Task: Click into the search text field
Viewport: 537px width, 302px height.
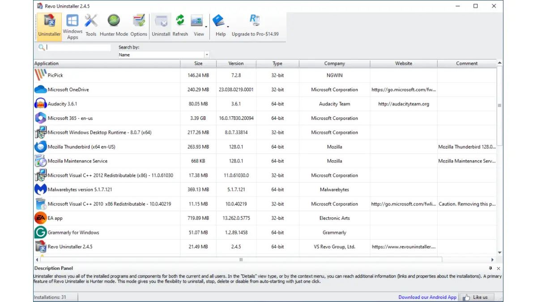Action: 78,47
